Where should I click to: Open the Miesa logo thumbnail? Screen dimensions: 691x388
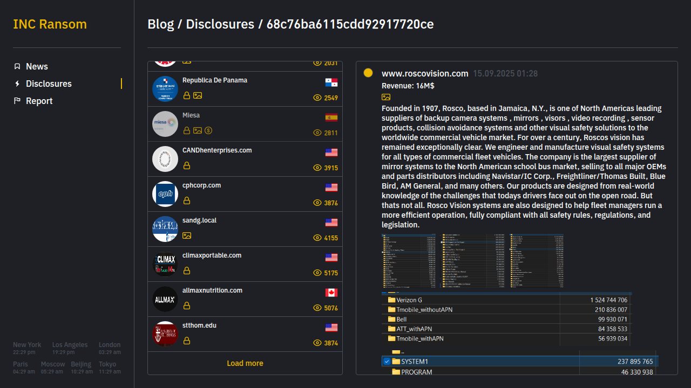[x=165, y=124]
